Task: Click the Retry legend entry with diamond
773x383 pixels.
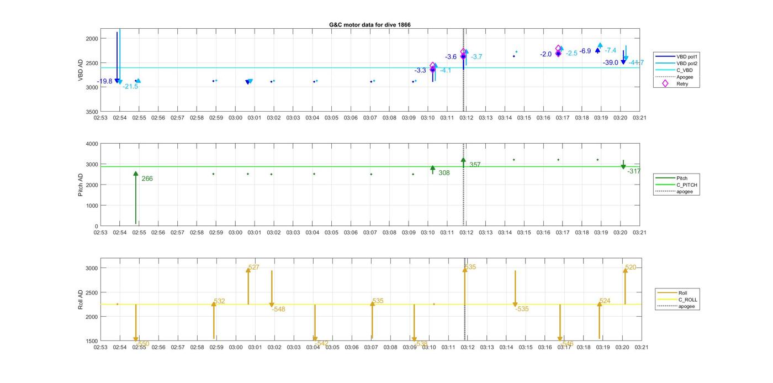Action: coord(674,84)
